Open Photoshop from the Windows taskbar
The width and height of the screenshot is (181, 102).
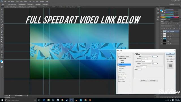[72, 100]
